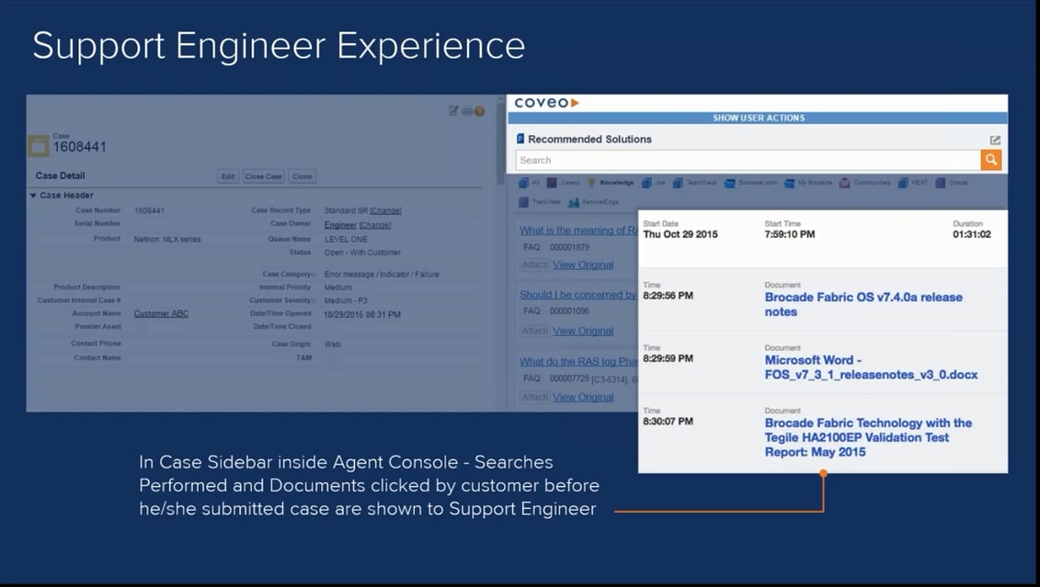Click the SHOW USER ACTIONS bar
This screenshot has height=587, width=1040.
pos(757,118)
